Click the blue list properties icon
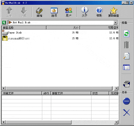Image resolution: width=134 pixels, height=126 pixels. (x=126, y=67)
